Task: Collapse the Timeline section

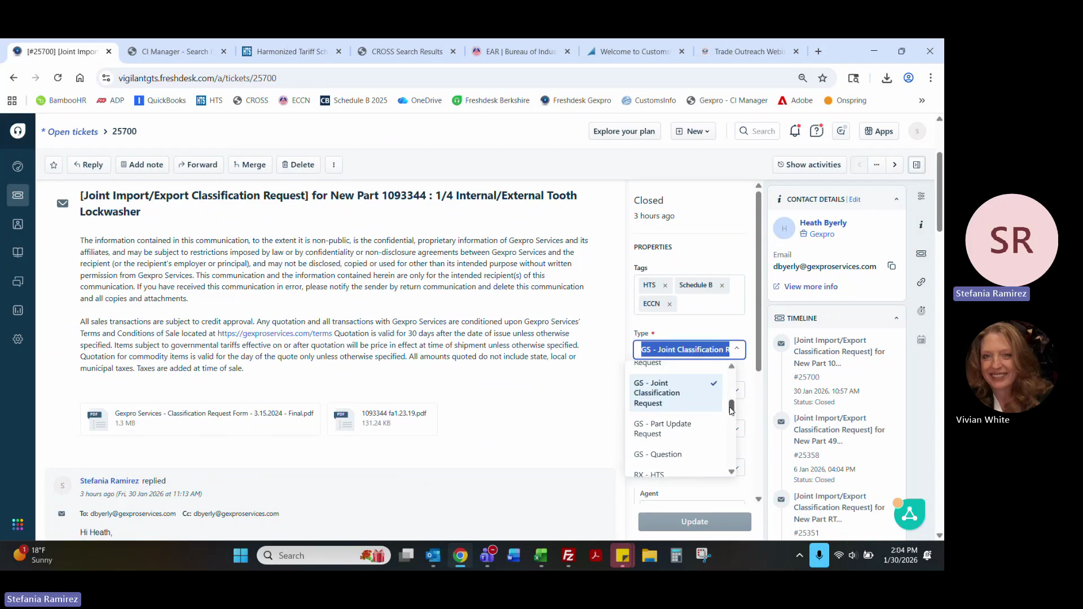Action: click(x=896, y=318)
